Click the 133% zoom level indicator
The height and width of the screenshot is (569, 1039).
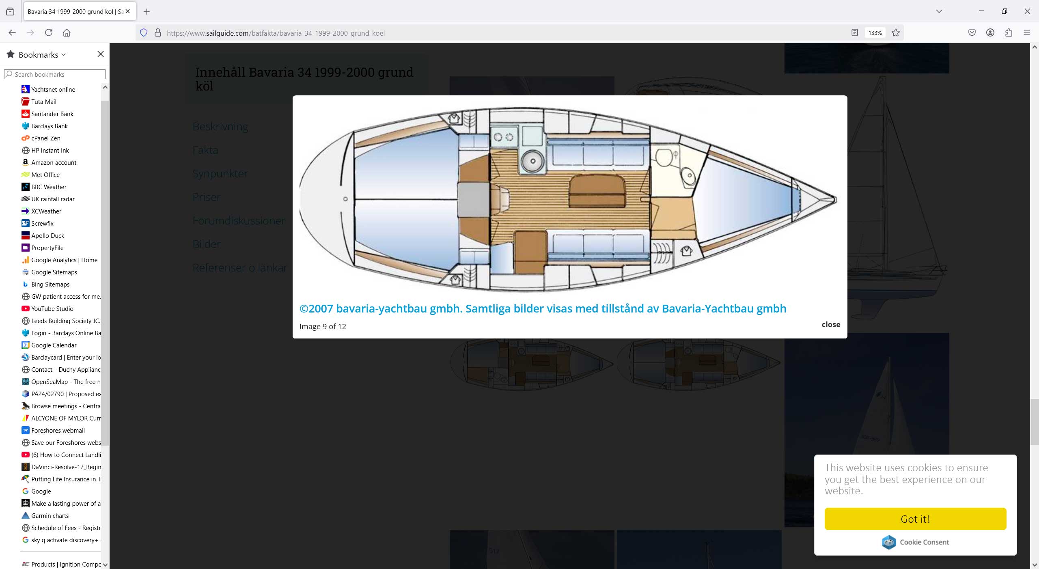click(875, 33)
